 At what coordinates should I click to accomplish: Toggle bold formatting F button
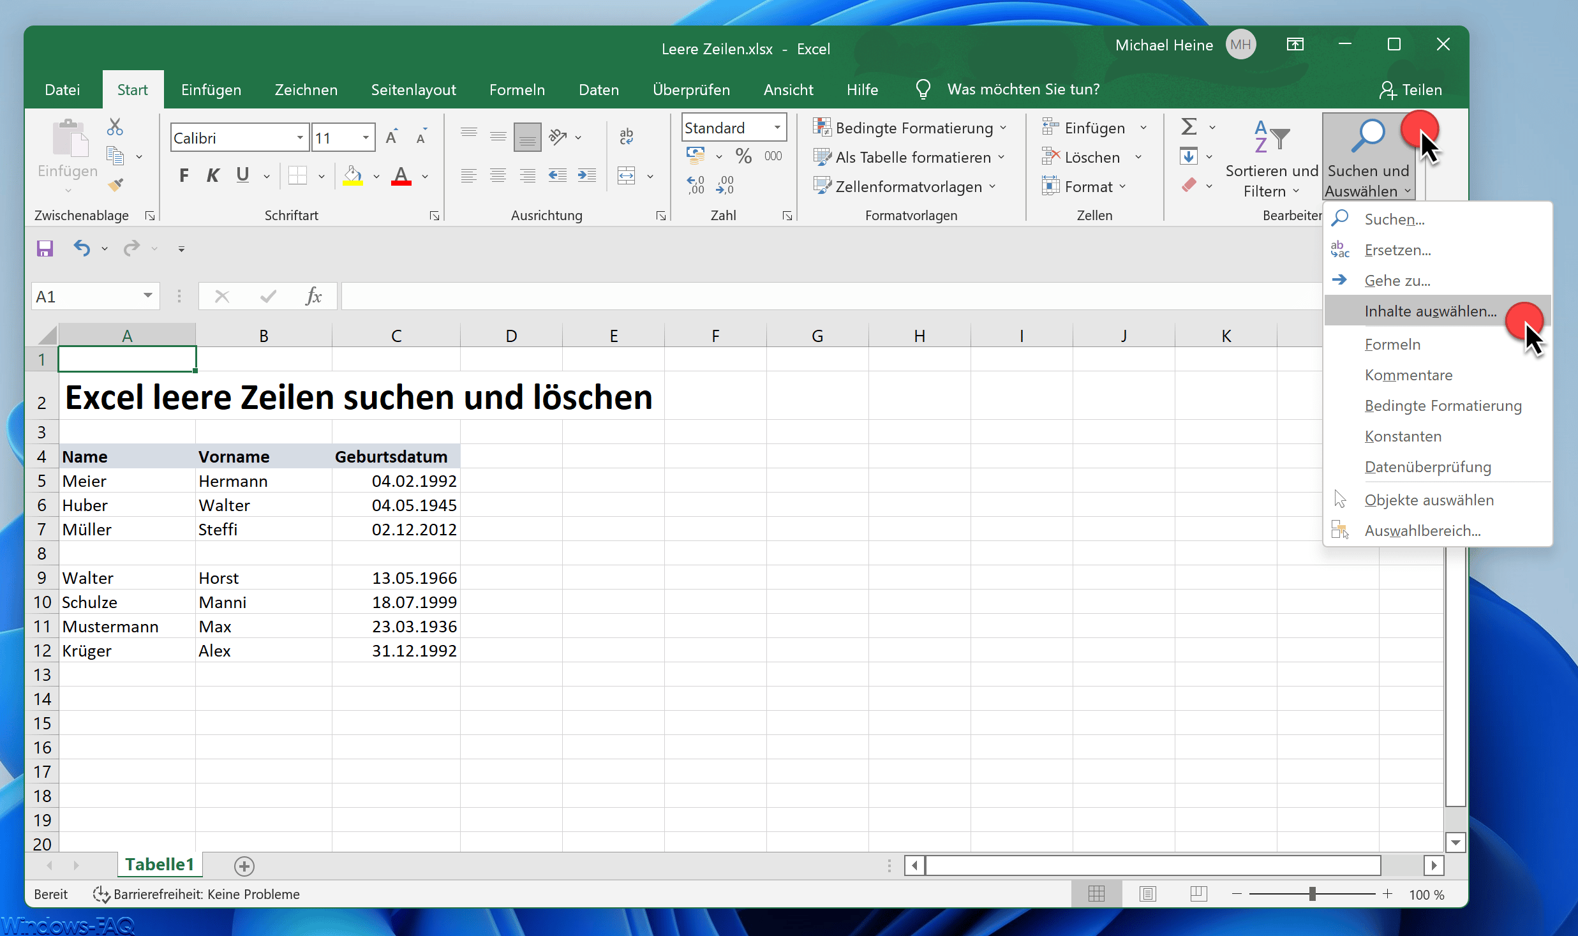[x=184, y=175]
